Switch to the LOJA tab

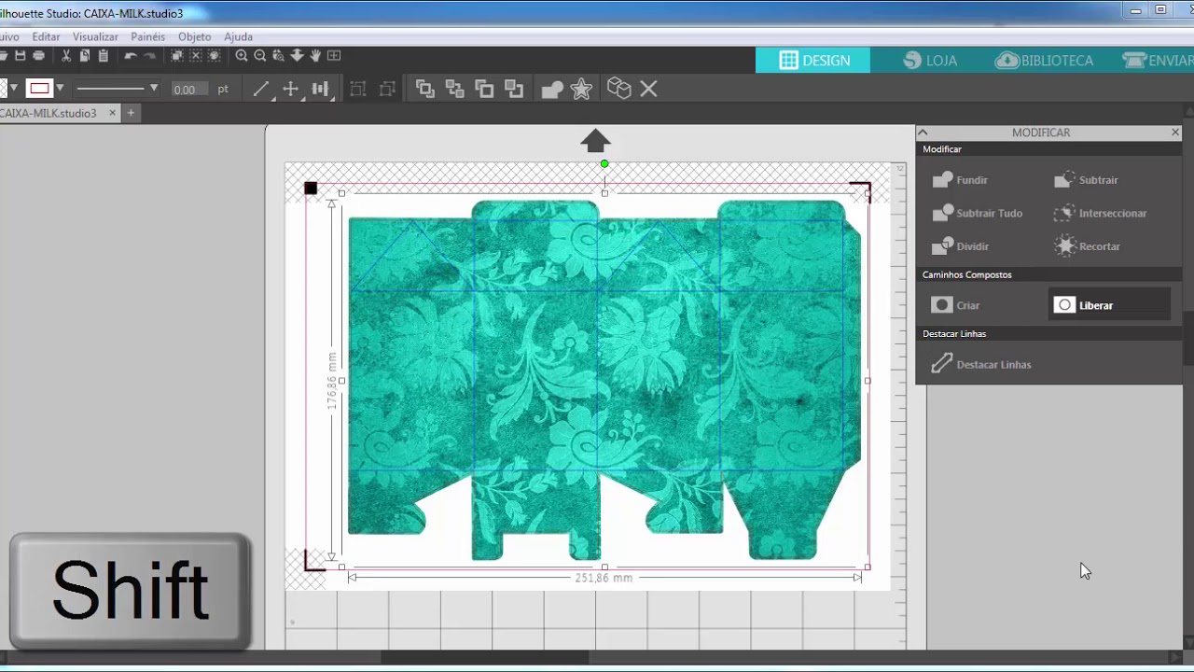point(930,60)
